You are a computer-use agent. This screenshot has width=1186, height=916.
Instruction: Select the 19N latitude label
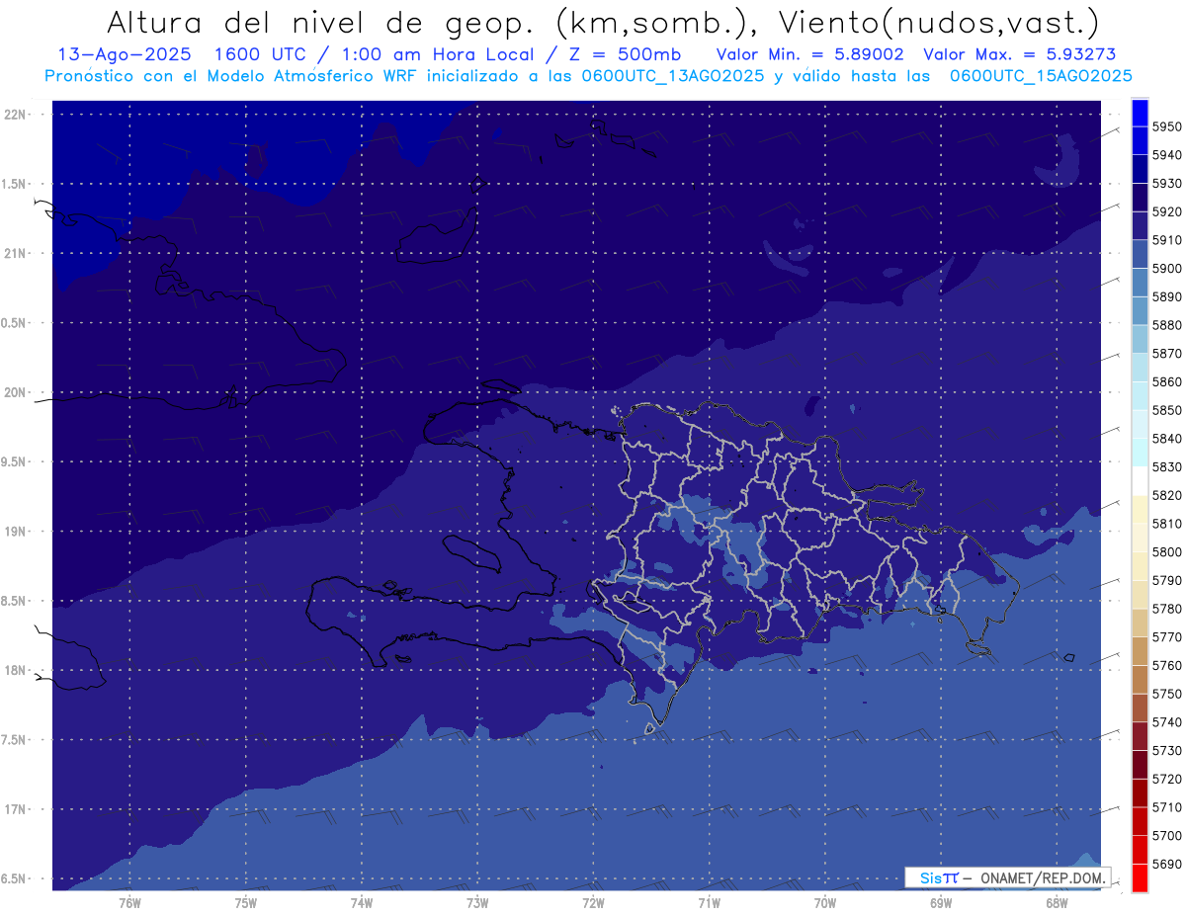15,532
